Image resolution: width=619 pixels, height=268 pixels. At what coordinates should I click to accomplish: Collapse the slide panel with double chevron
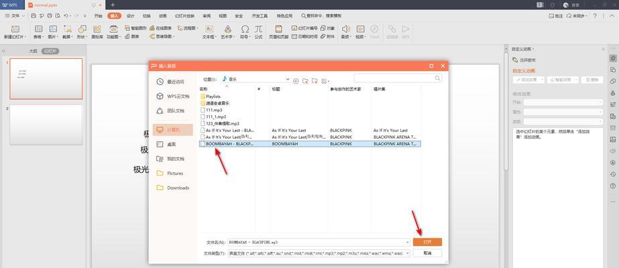(x=3, y=51)
